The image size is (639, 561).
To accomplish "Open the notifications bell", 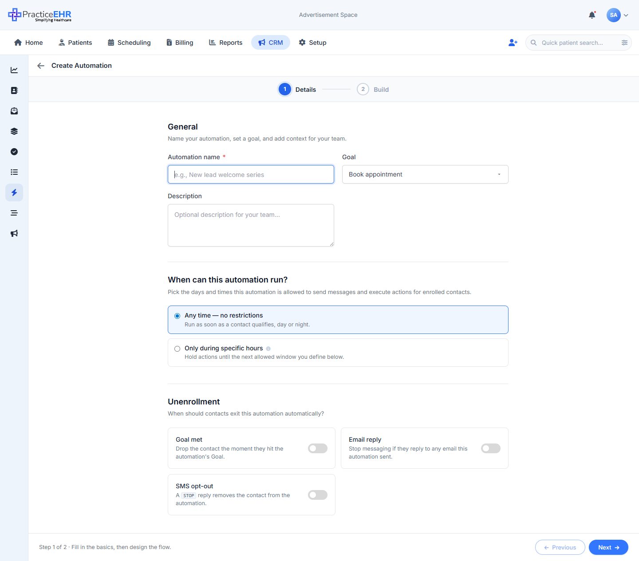I will [592, 15].
